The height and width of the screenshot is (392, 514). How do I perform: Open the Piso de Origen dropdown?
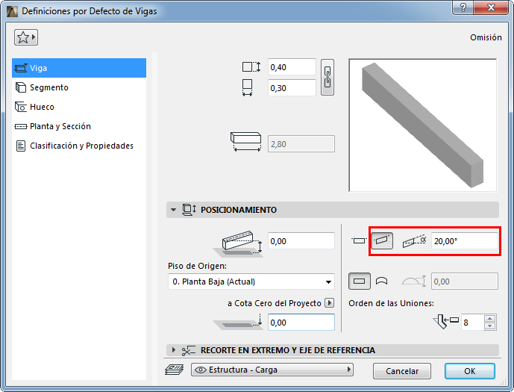point(251,281)
